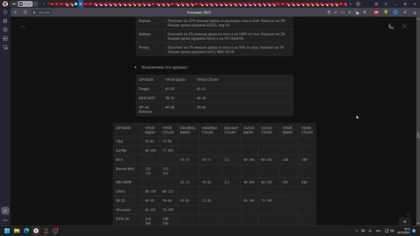Click the Изменения ттх оружия heading
Viewport: 420px width, 236px height.
pyautogui.click(x=165, y=67)
